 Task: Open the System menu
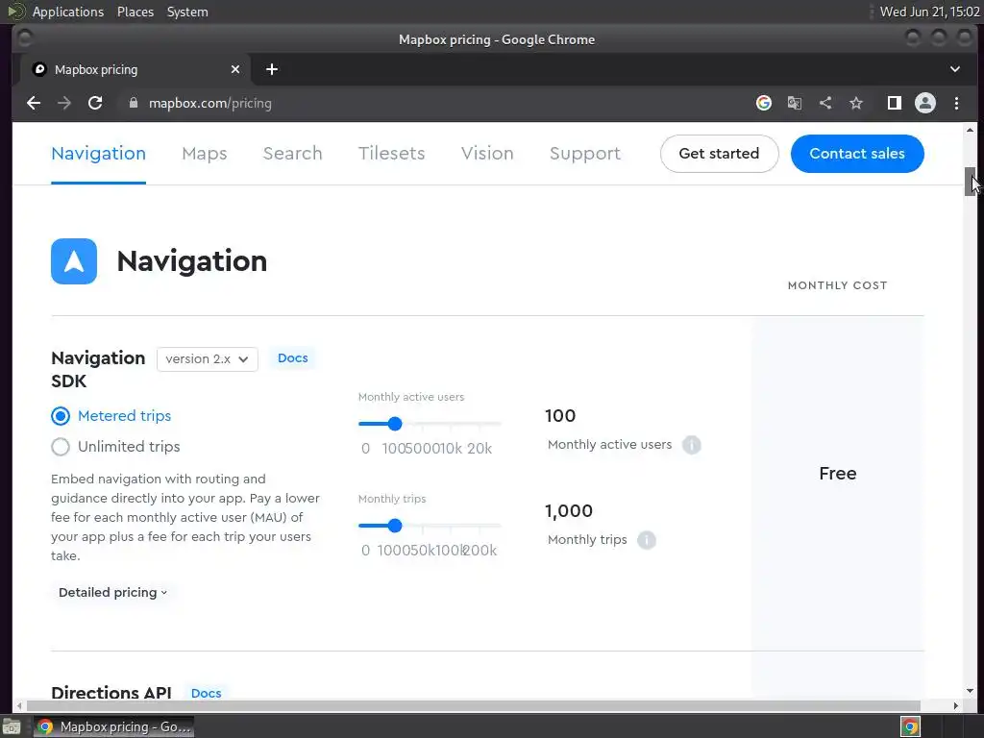[x=187, y=12]
